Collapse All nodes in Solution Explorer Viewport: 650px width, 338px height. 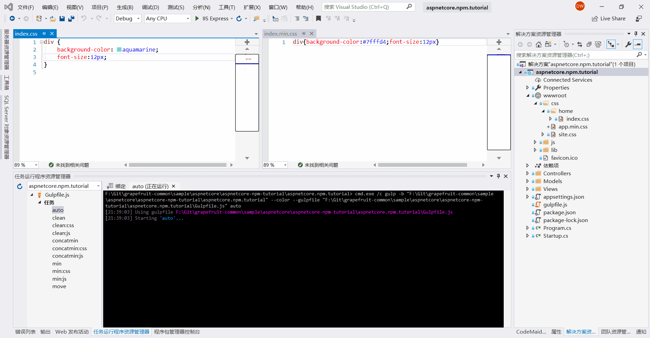(x=589, y=44)
